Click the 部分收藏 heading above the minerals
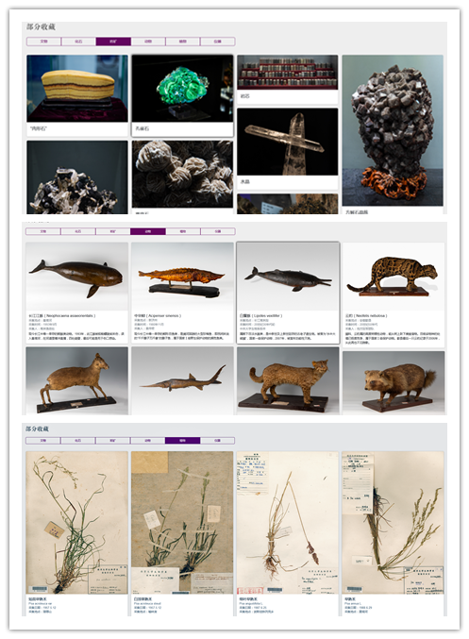 point(41,26)
